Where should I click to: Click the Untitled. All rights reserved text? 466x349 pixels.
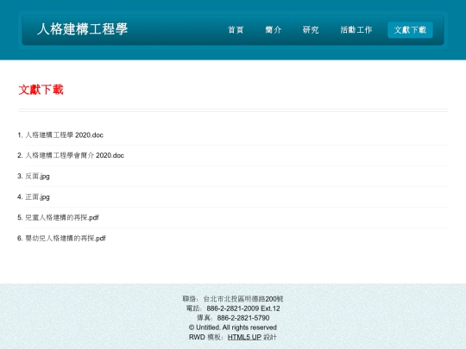tap(236, 327)
